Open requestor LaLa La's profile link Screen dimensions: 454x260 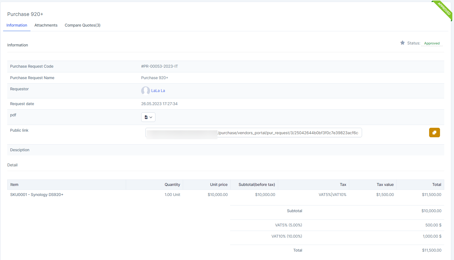coord(158,91)
